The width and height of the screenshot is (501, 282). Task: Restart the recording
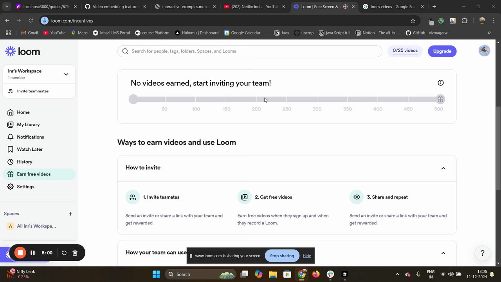point(64,253)
